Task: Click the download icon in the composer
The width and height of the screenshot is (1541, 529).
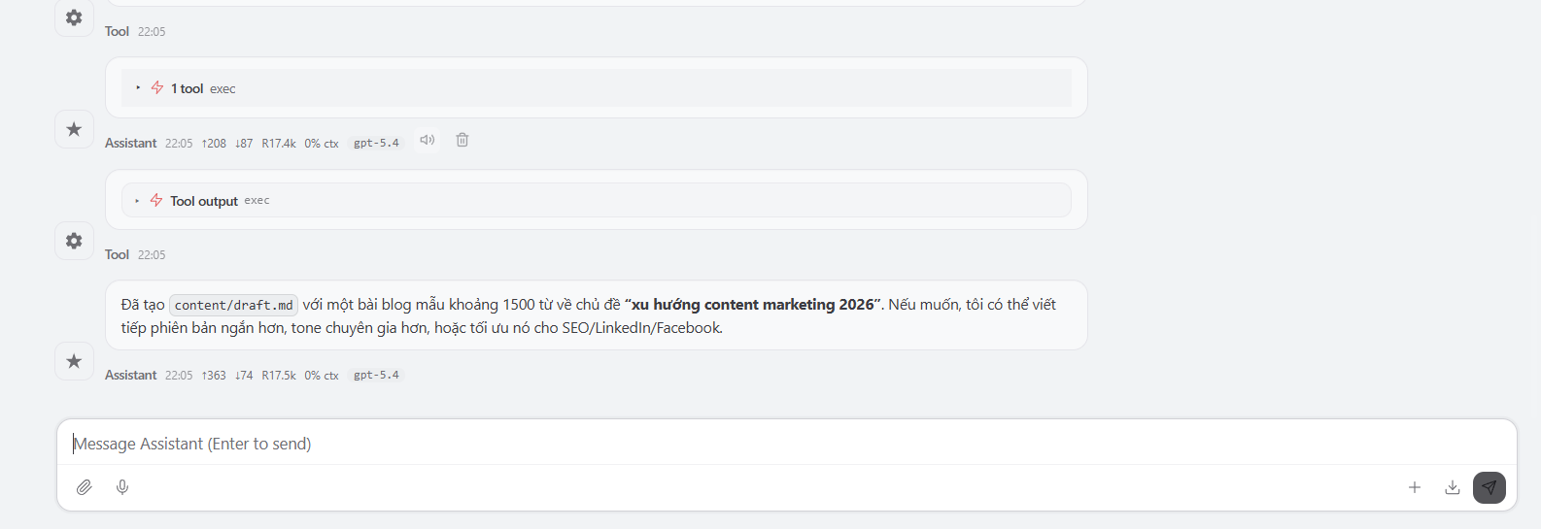Action: (1453, 487)
